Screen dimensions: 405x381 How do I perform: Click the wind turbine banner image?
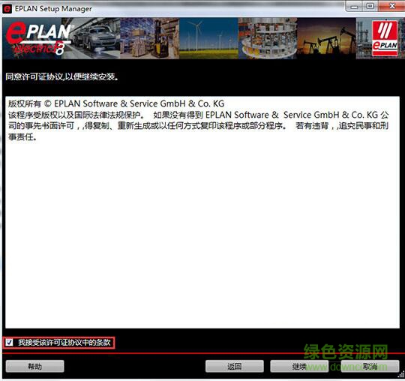(x=208, y=38)
